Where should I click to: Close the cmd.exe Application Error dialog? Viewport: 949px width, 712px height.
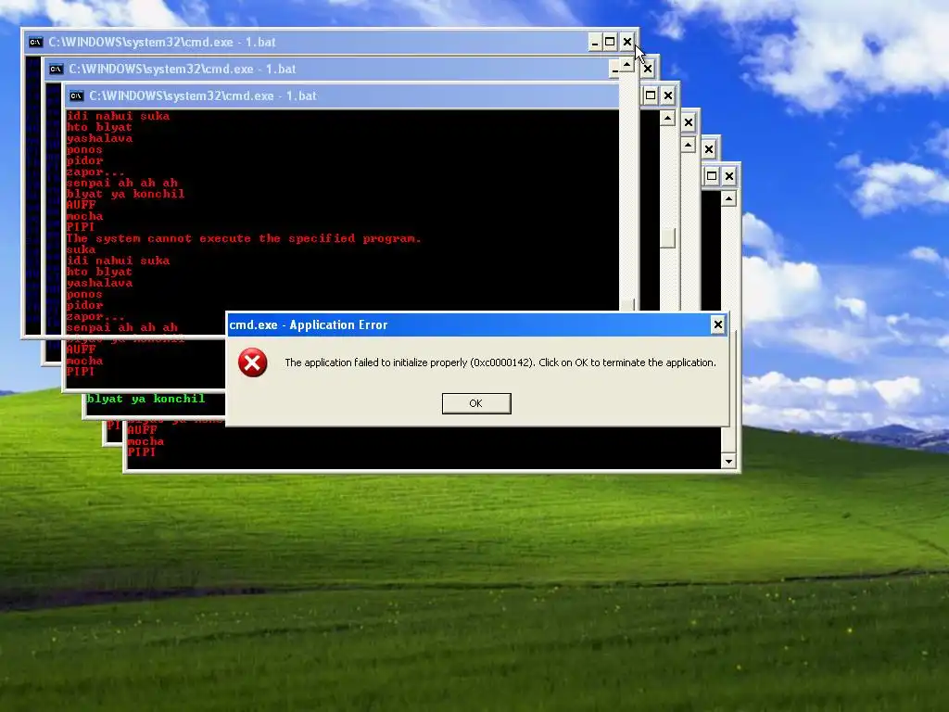click(718, 324)
